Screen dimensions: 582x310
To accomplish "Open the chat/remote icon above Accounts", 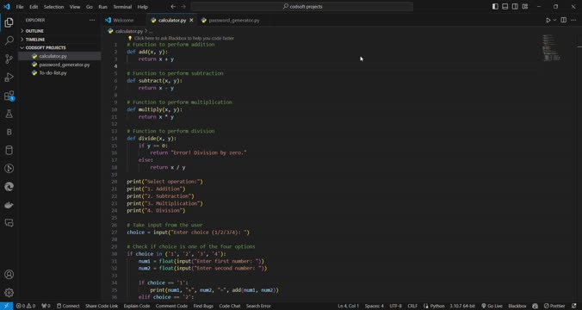I will coord(9,223).
